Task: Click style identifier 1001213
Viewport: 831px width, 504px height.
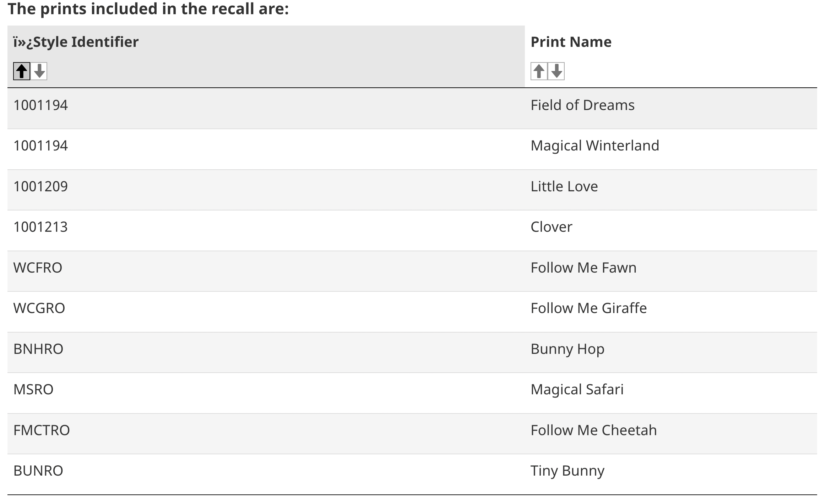Action: click(40, 227)
